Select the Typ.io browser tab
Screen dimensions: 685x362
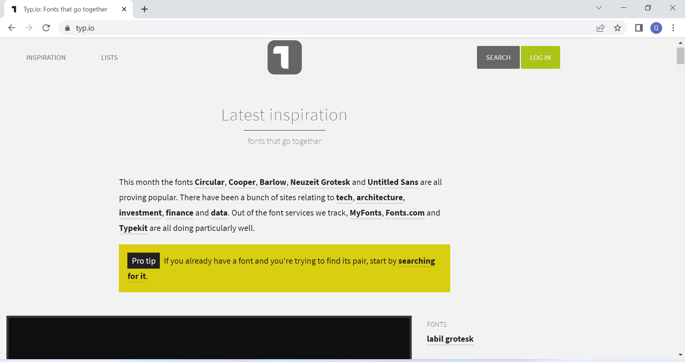click(x=68, y=9)
